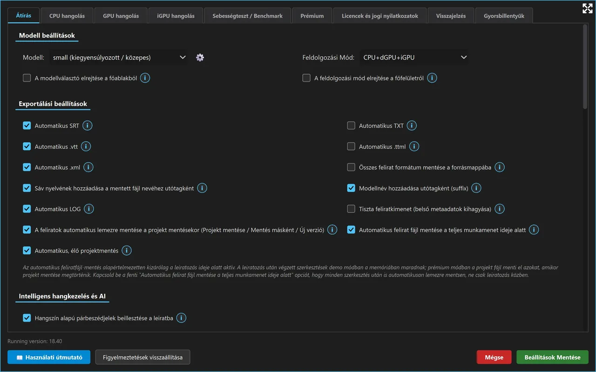Show info for Automatikus .xml
The height and width of the screenshot is (372, 596).
coord(88,167)
